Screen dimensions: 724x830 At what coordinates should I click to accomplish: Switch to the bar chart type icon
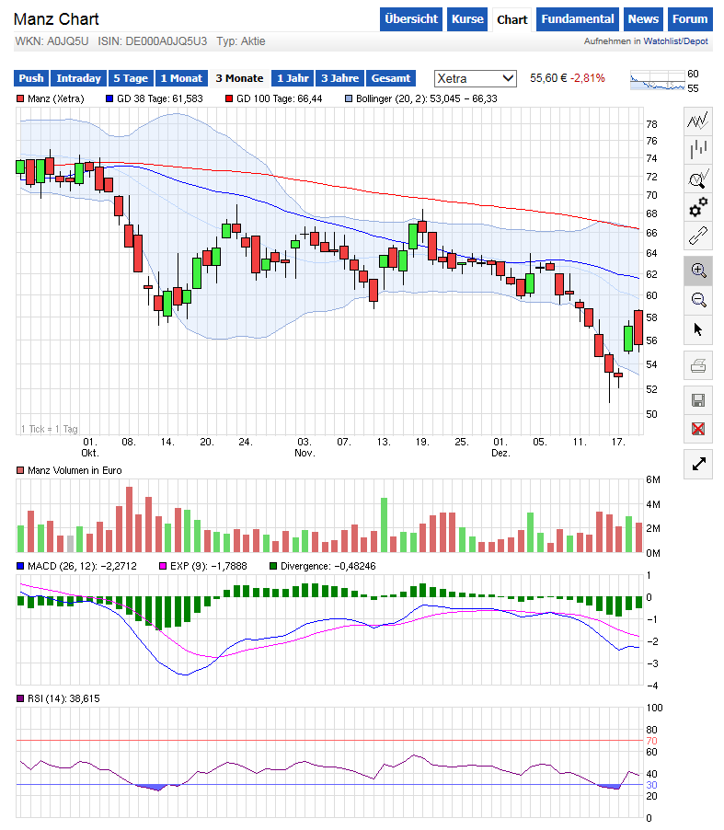(698, 149)
